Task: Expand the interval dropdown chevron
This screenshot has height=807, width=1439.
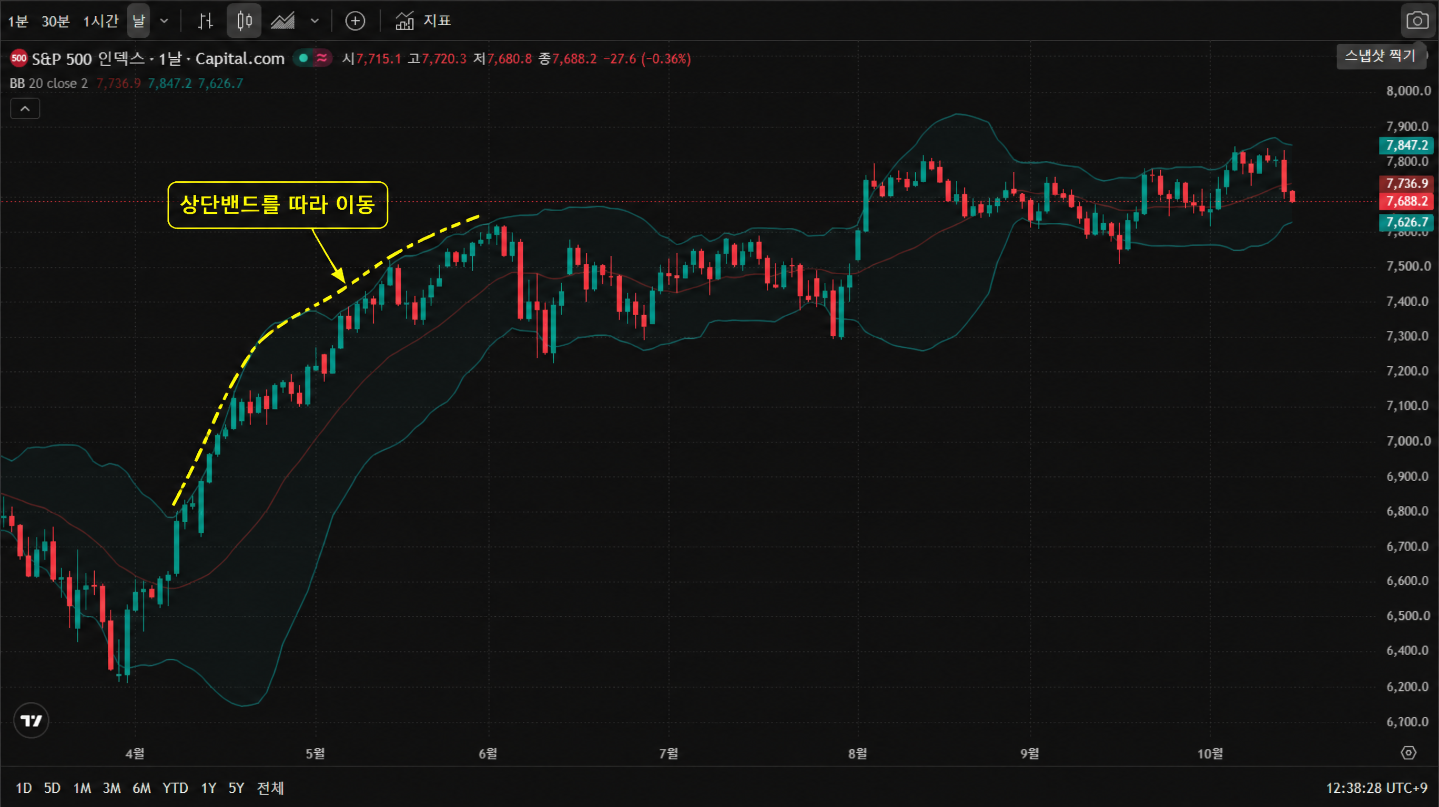Action: coord(164,21)
